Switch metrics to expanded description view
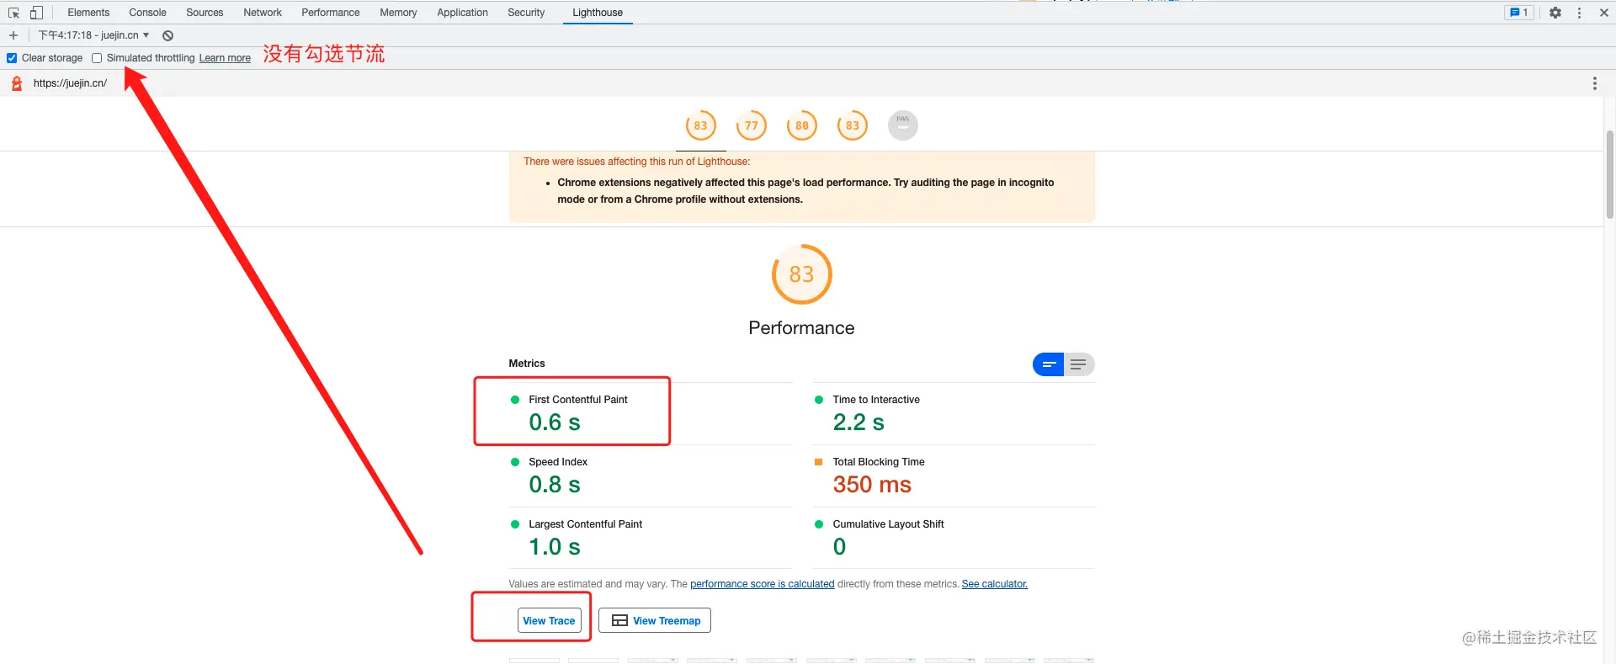 (1078, 364)
